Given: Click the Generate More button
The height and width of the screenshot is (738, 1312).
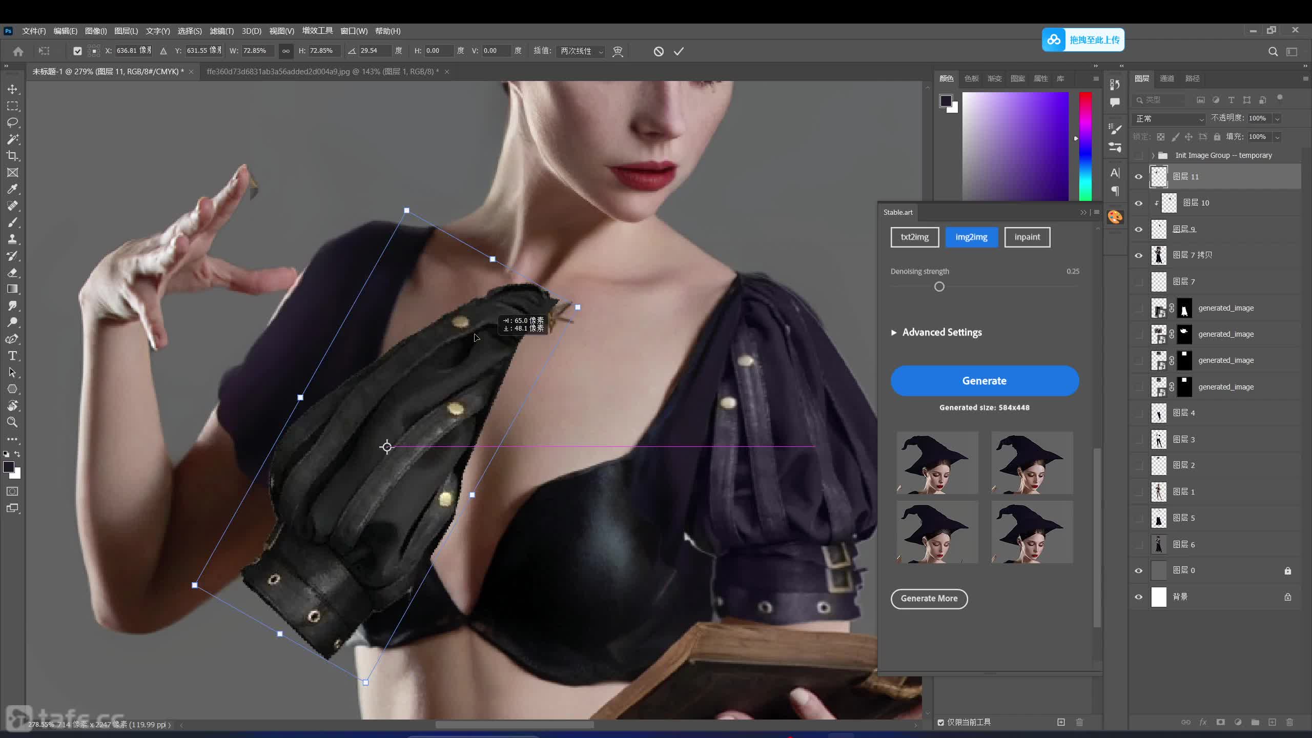Looking at the screenshot, I should pos(929,599).
